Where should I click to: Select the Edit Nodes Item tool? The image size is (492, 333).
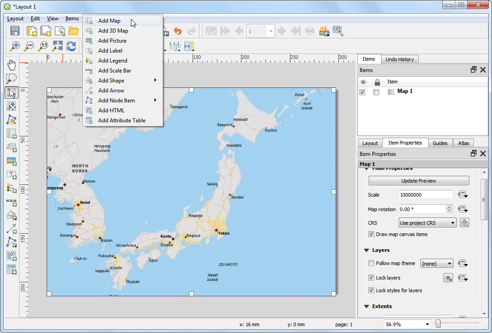[12, 120]
